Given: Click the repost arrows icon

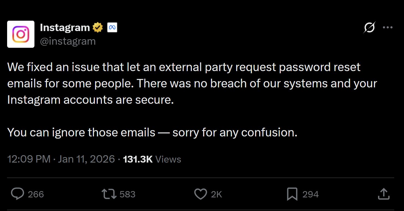Looking at the screenshot, I should click(x=109, y=194).
